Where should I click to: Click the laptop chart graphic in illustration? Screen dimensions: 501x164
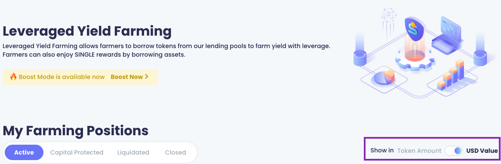tap(447, 33)
